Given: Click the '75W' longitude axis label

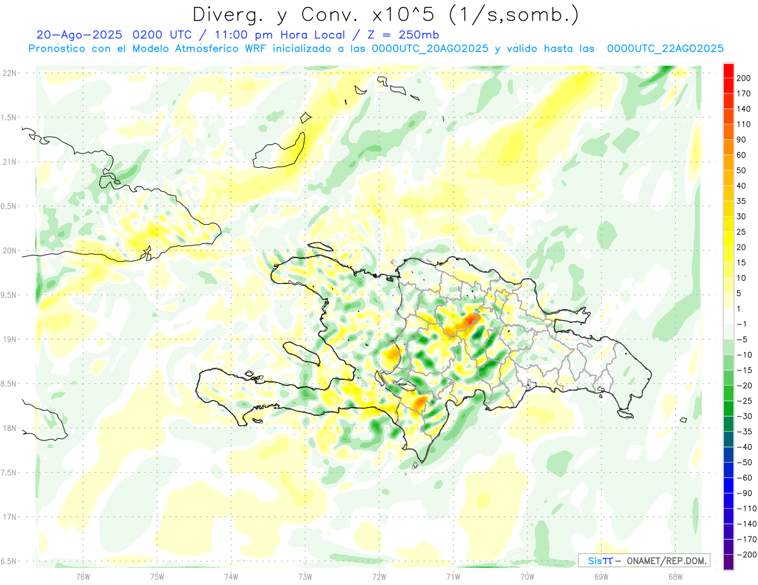Looking at the screenshot, I should click(157, 577).
